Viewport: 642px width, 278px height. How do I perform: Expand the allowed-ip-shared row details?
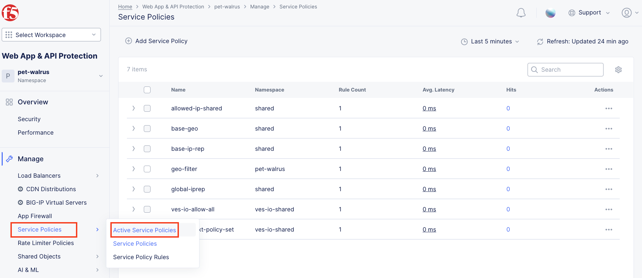click(134, 108)
